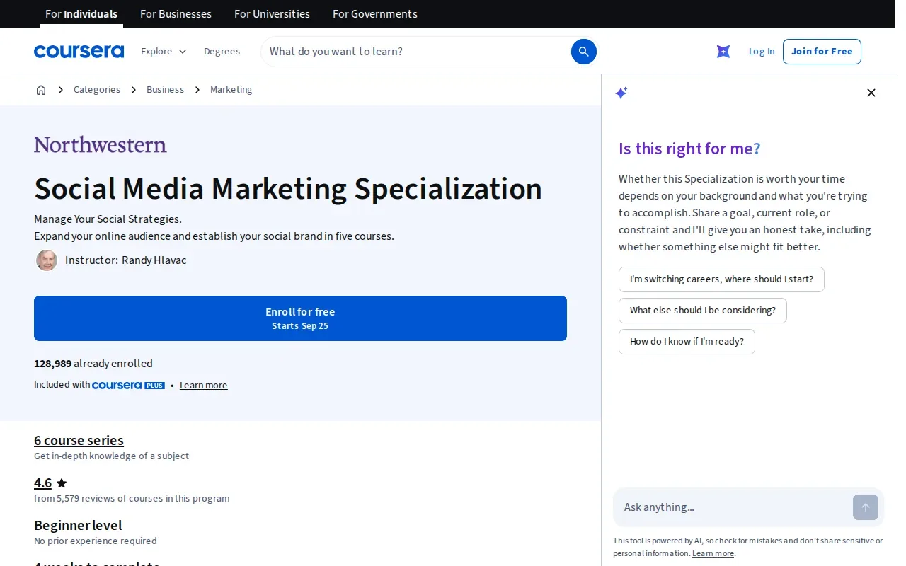Image resolution: width=906 pixels, height=566 pixels.
Task: Click the blue search magnifier button
Action: 584,52
